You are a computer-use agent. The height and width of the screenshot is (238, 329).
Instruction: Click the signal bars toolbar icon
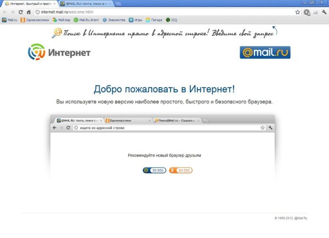tap(316, 13)
